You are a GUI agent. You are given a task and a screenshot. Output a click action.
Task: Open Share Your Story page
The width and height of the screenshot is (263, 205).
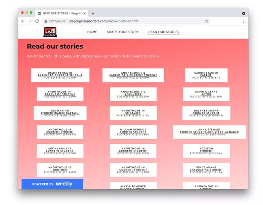point(122,32)
